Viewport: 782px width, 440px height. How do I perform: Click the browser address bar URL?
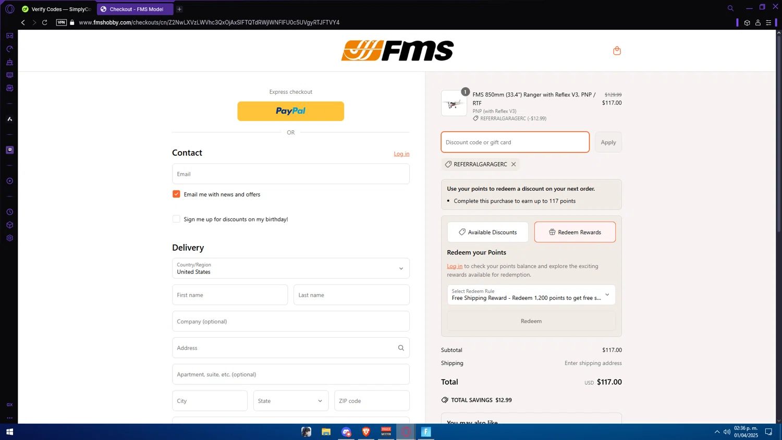point(209,22)
